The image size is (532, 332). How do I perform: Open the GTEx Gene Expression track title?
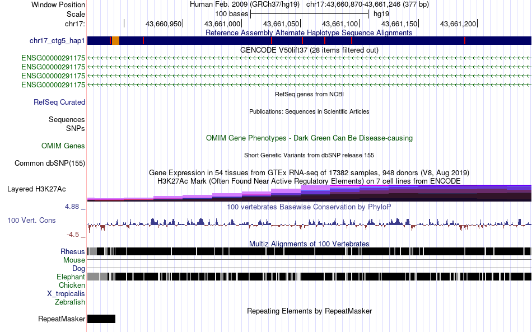pyautogui.click(x=309, y=172)
